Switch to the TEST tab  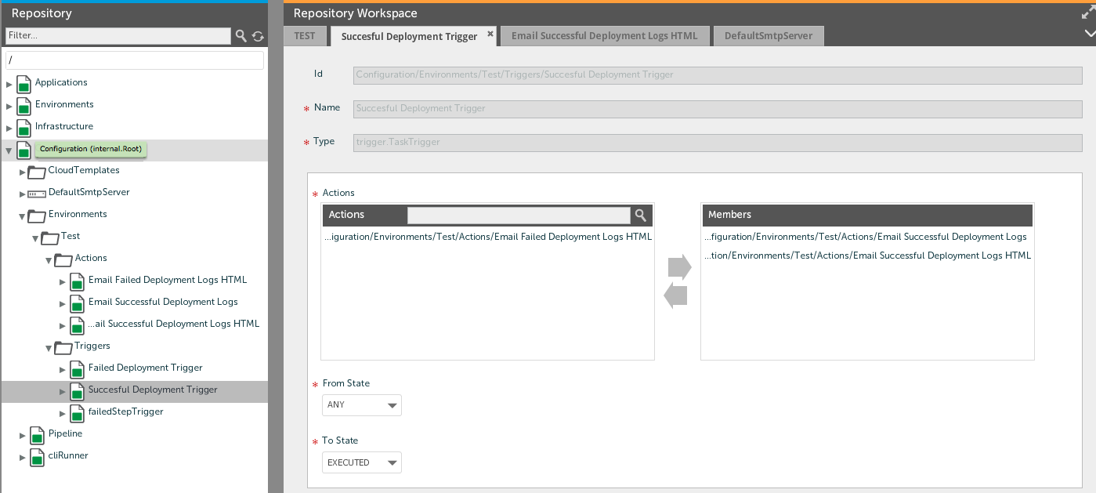pyautogui.click(x=305, y=36)
